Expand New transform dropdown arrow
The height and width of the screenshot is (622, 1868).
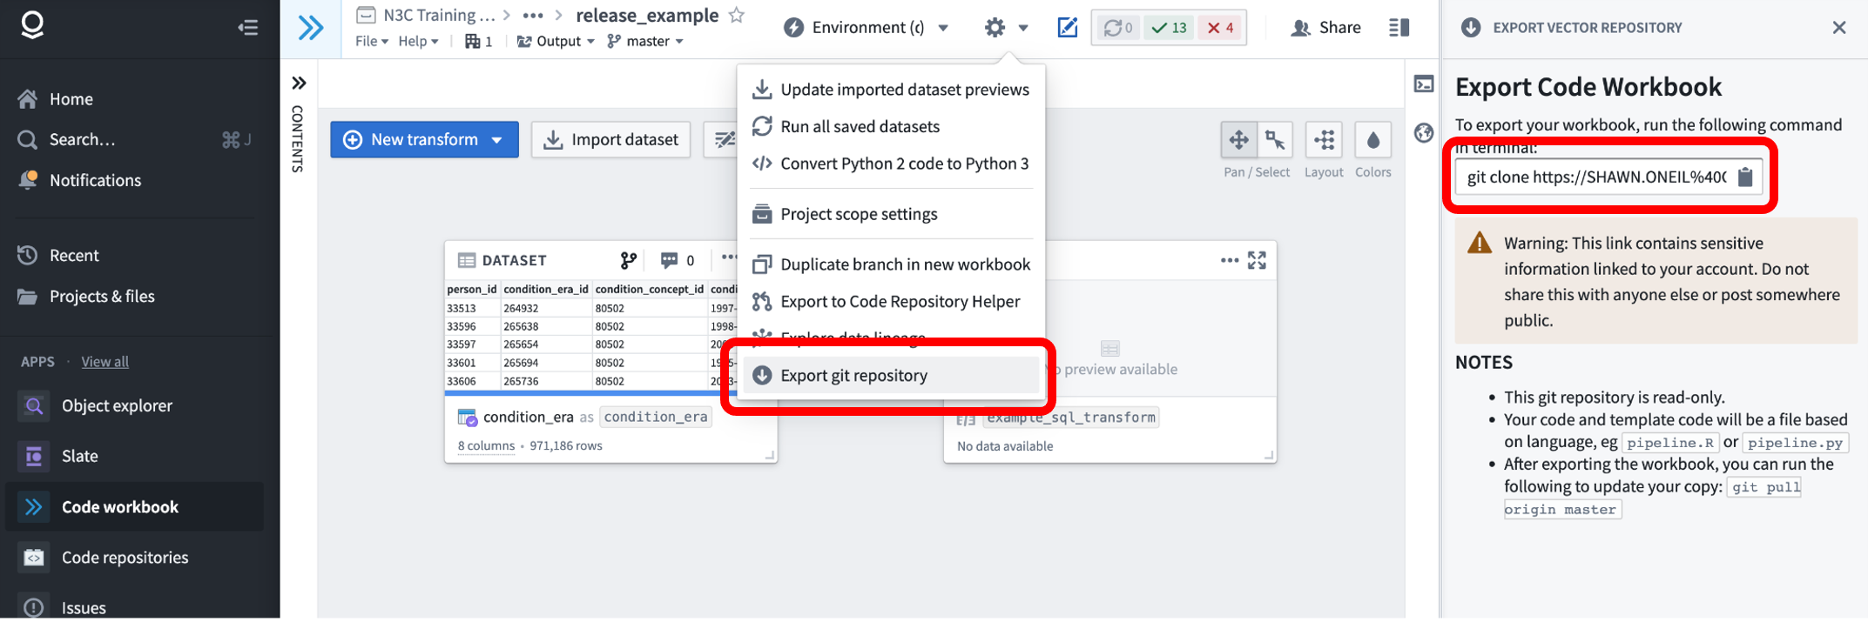click(497, 140)
